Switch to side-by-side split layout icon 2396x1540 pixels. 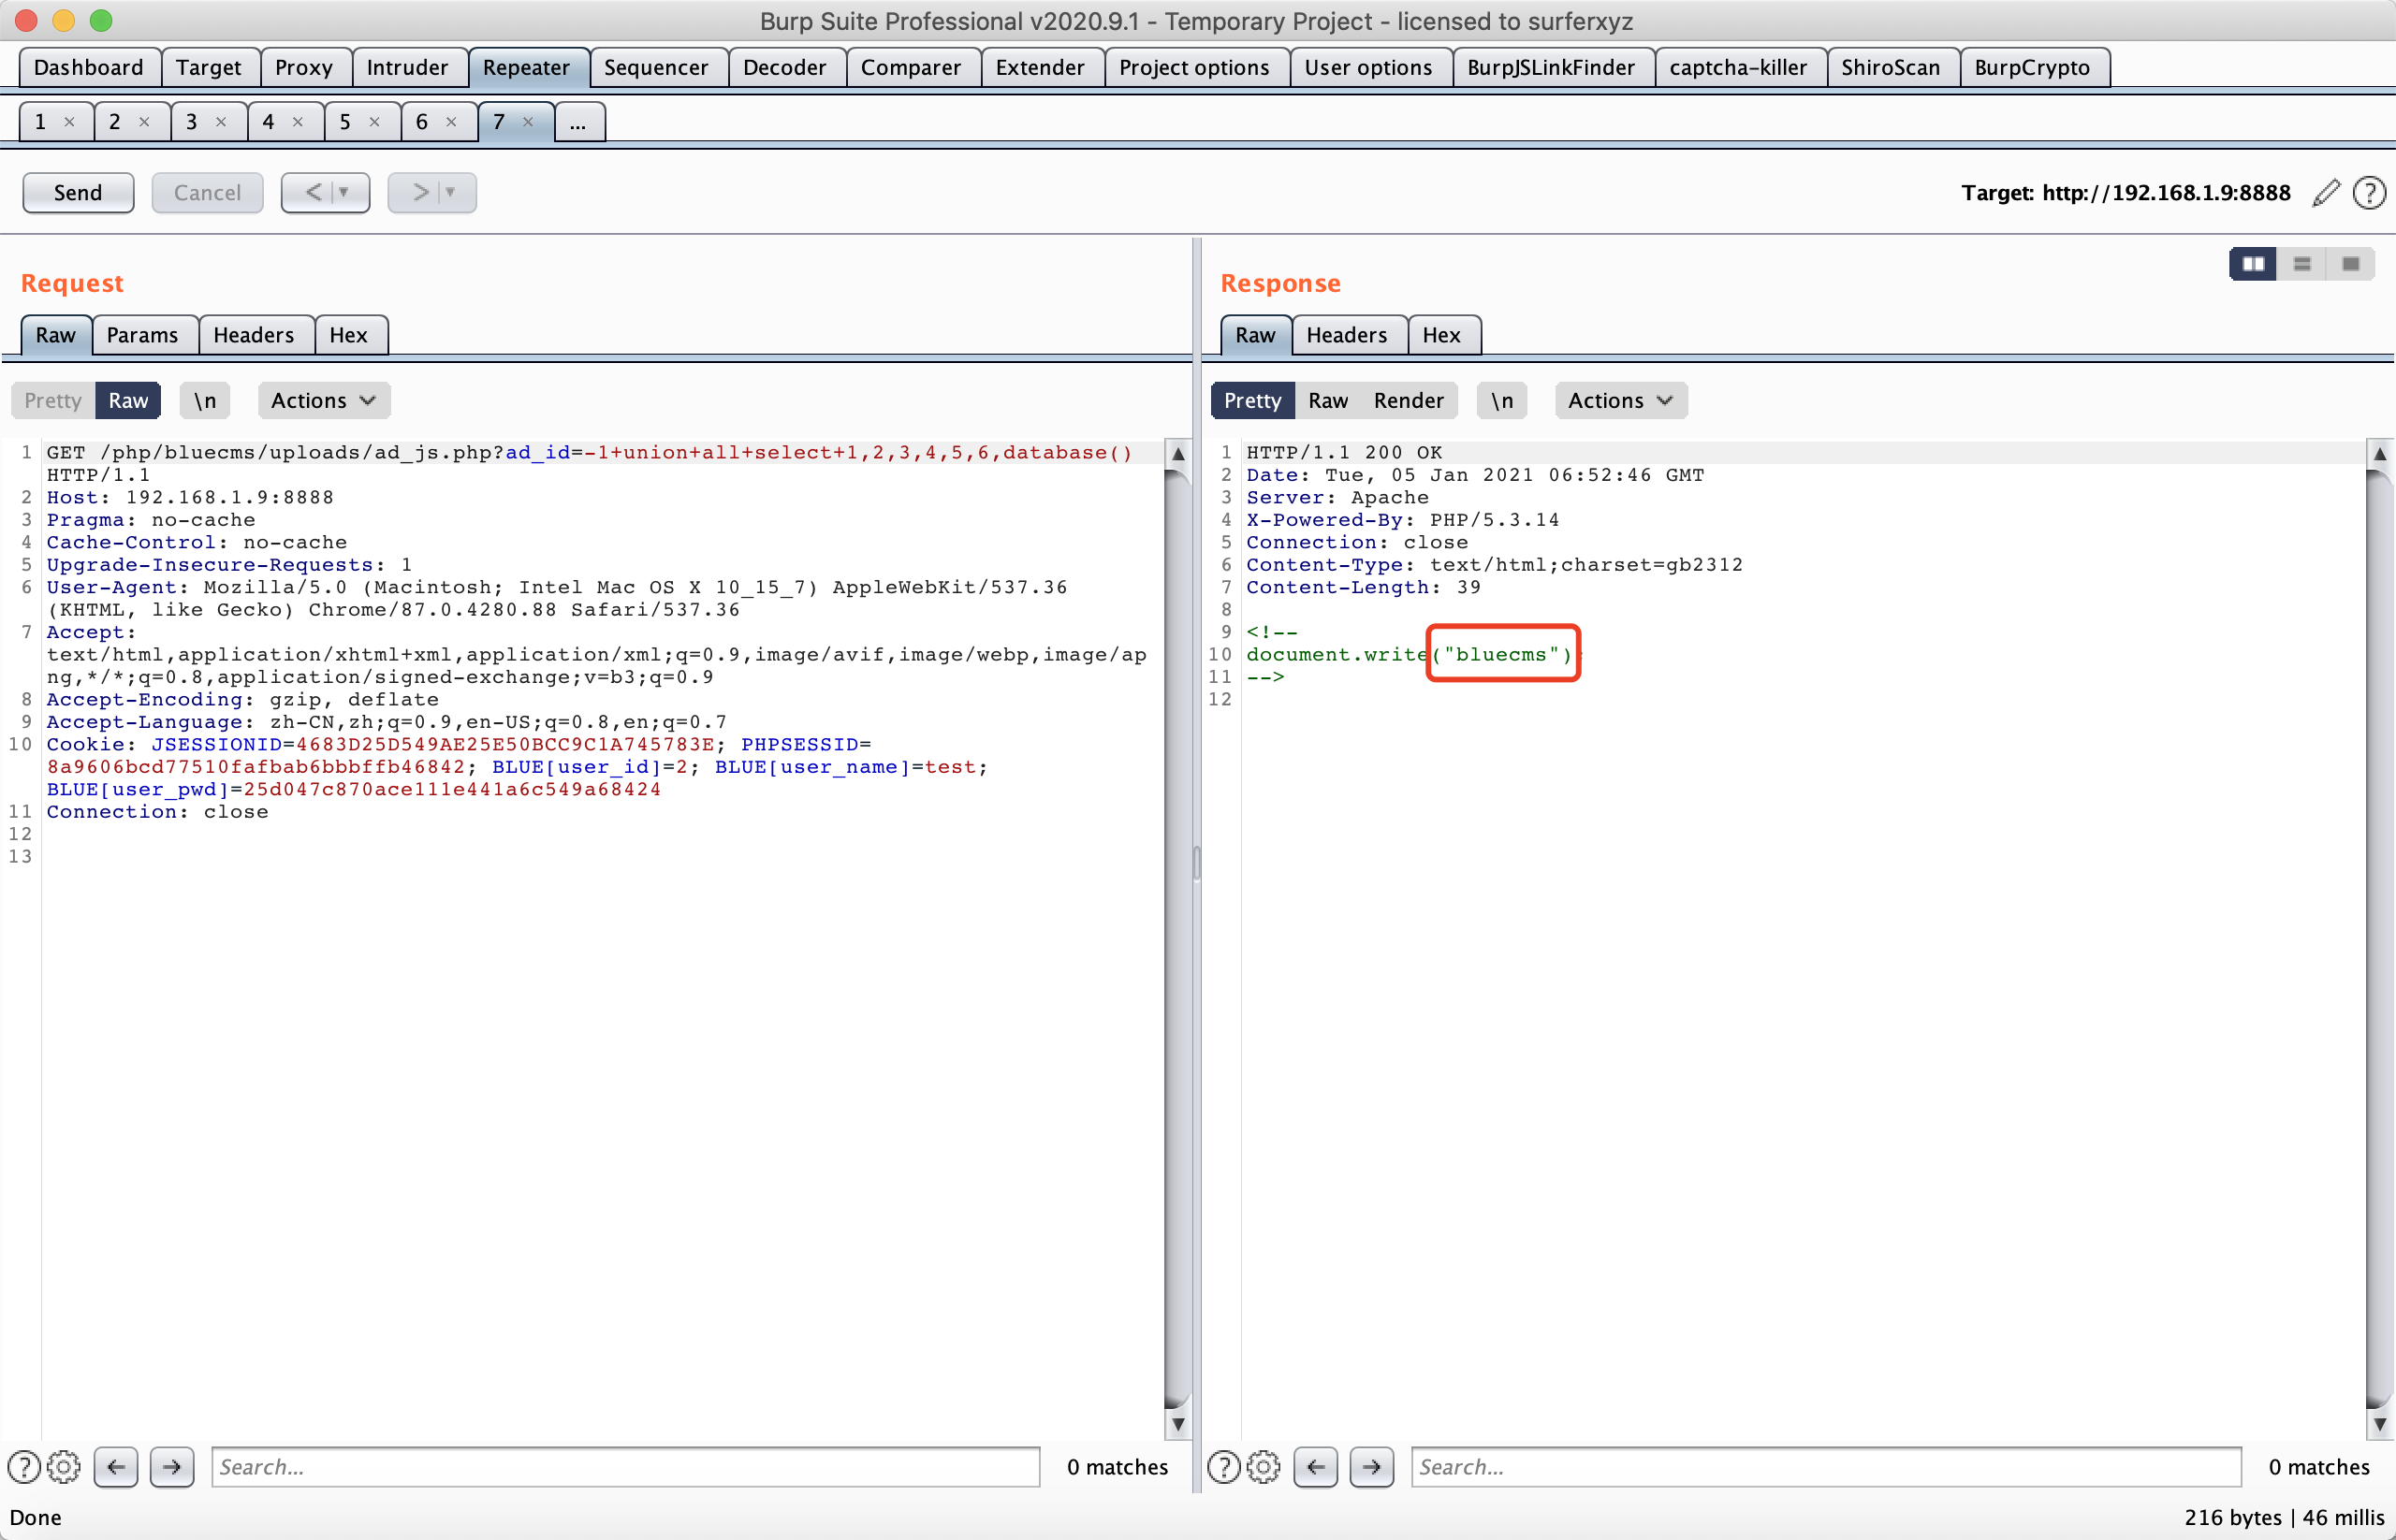pyautogui.click(x=2253, y=264)
